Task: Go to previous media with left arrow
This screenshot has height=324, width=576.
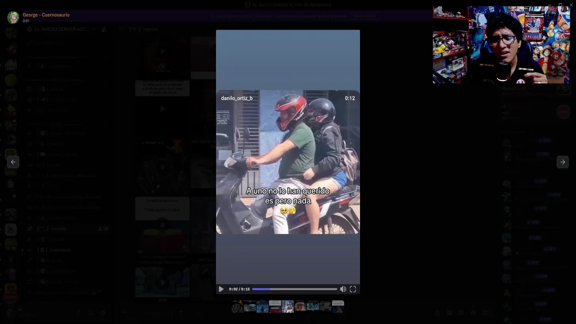Action: [13, 162]
